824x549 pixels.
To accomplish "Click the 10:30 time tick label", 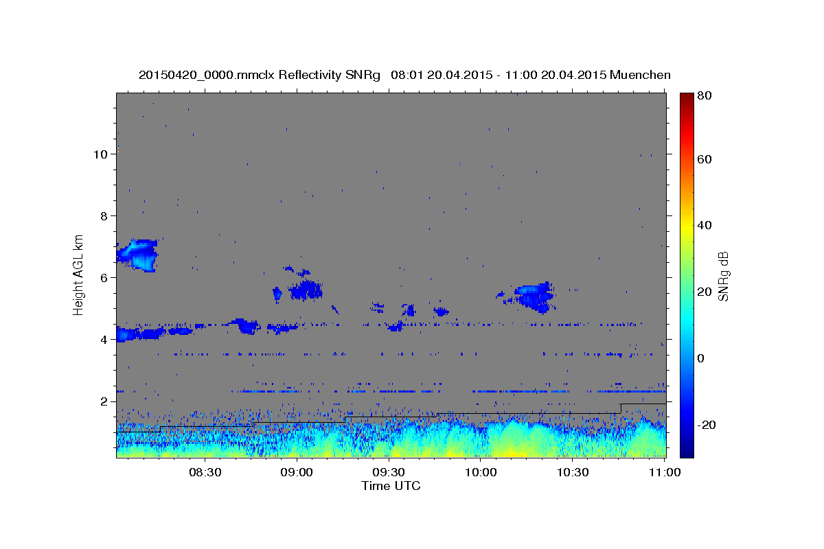I will point(573,472).
